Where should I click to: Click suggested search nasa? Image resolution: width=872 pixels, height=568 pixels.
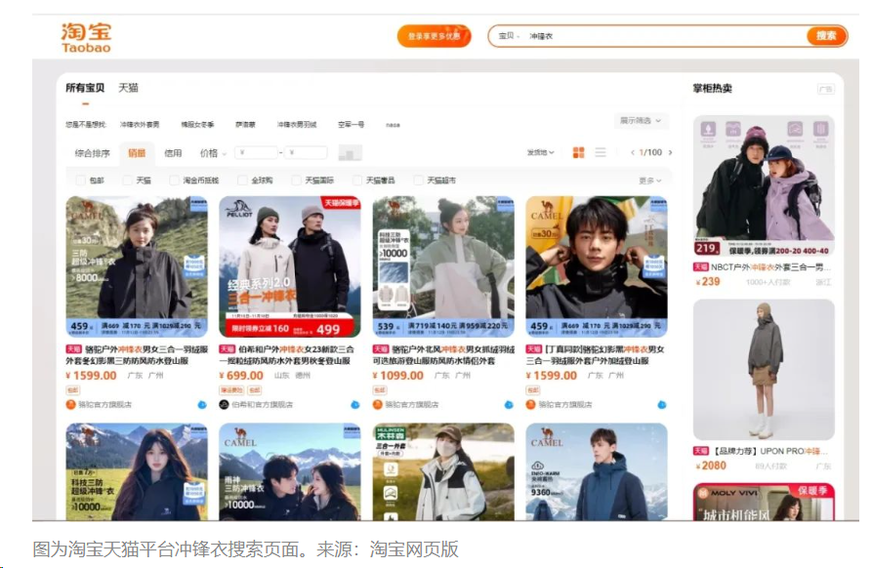point(393,125)
